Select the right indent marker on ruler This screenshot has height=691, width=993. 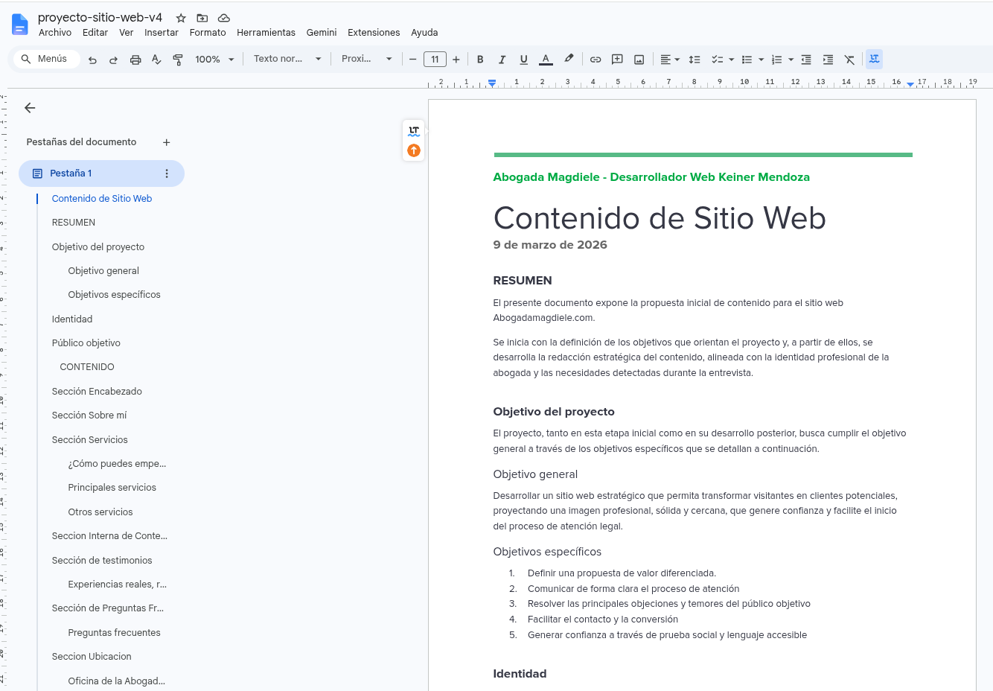coord(910,84)
